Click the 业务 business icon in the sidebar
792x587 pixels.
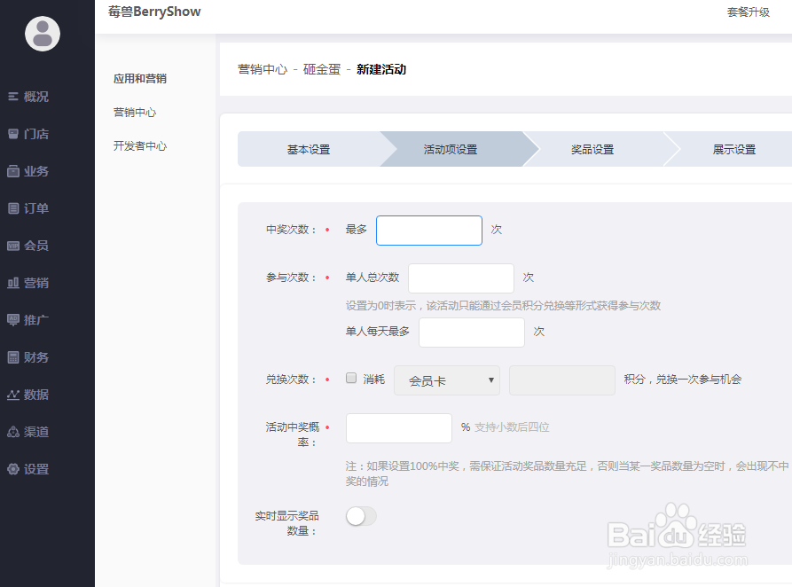13,171
